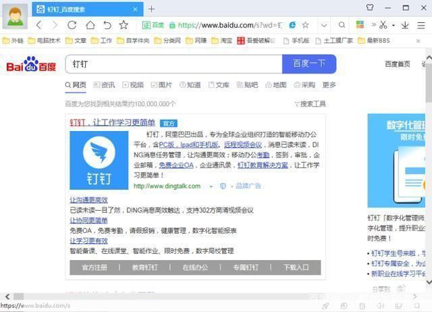Open the 更多 search categories
The width and height of the screenshot is (432, 312).
coord(329,85)
